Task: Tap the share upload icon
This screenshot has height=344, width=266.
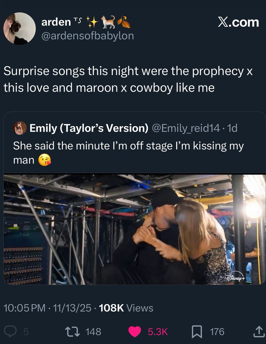Action: point(257,332)
